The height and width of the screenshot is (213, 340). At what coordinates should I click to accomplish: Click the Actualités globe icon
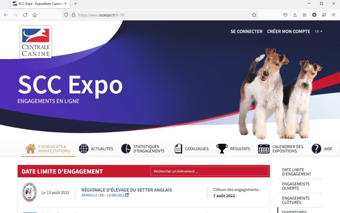(x=84, y=149)
